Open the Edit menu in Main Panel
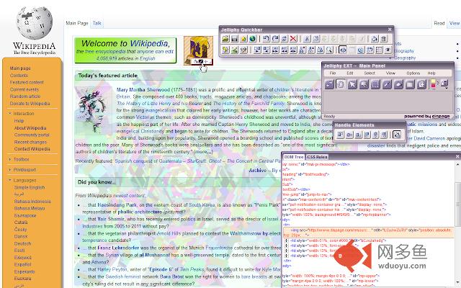The height and width of the screenshot is (288, 461). [350, 73]
